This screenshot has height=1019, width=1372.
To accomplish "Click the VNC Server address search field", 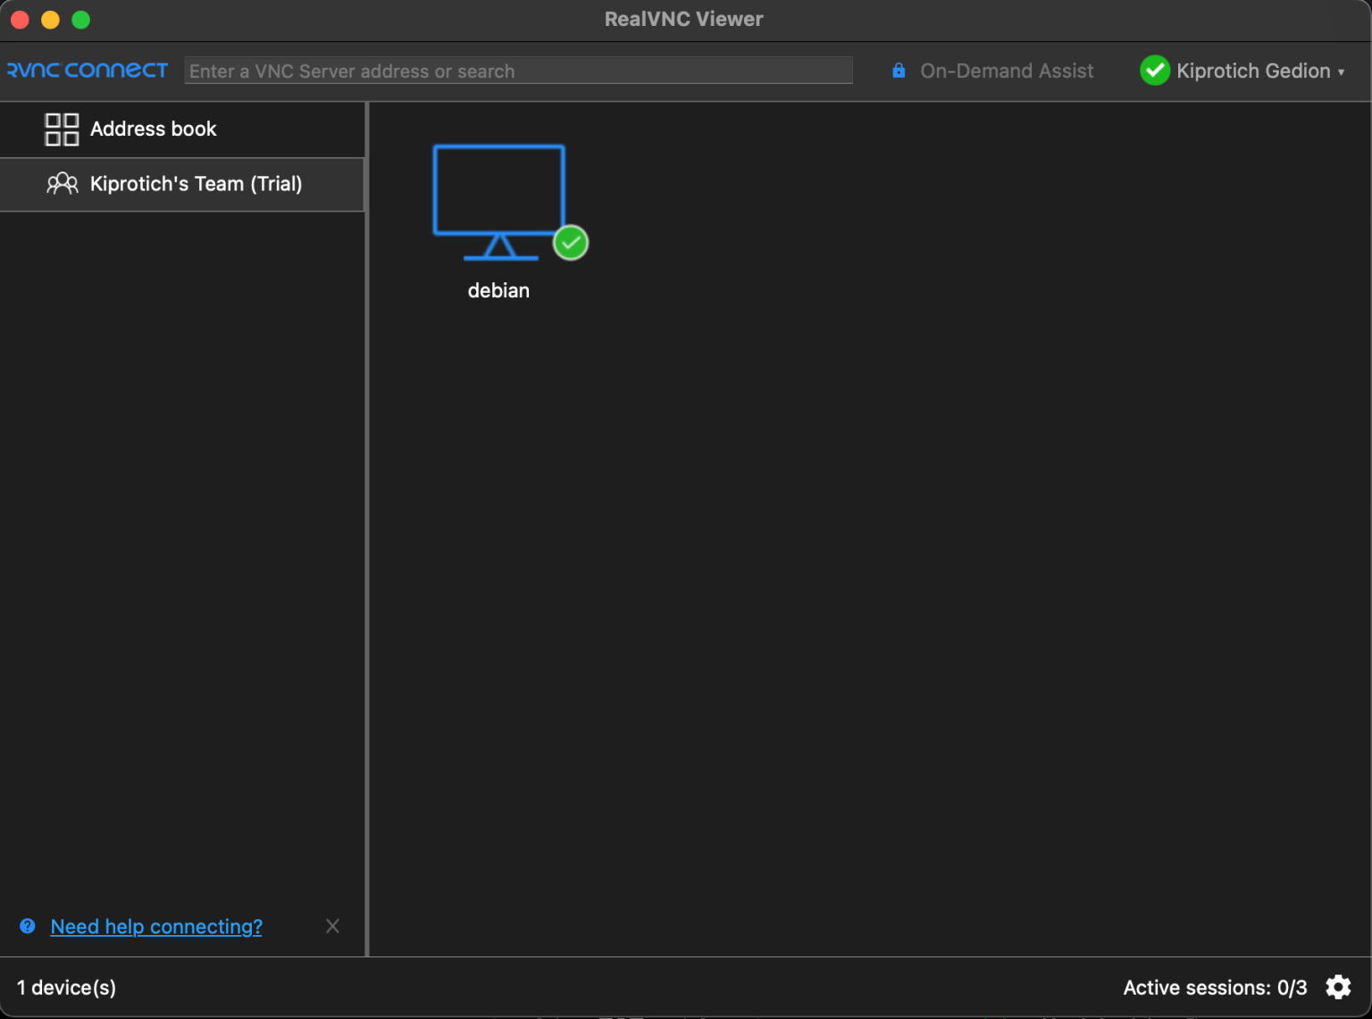I will point(518,71).
